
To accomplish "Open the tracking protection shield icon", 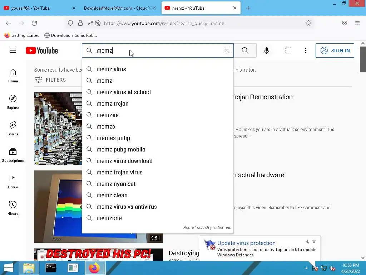I will click(70, 23).
